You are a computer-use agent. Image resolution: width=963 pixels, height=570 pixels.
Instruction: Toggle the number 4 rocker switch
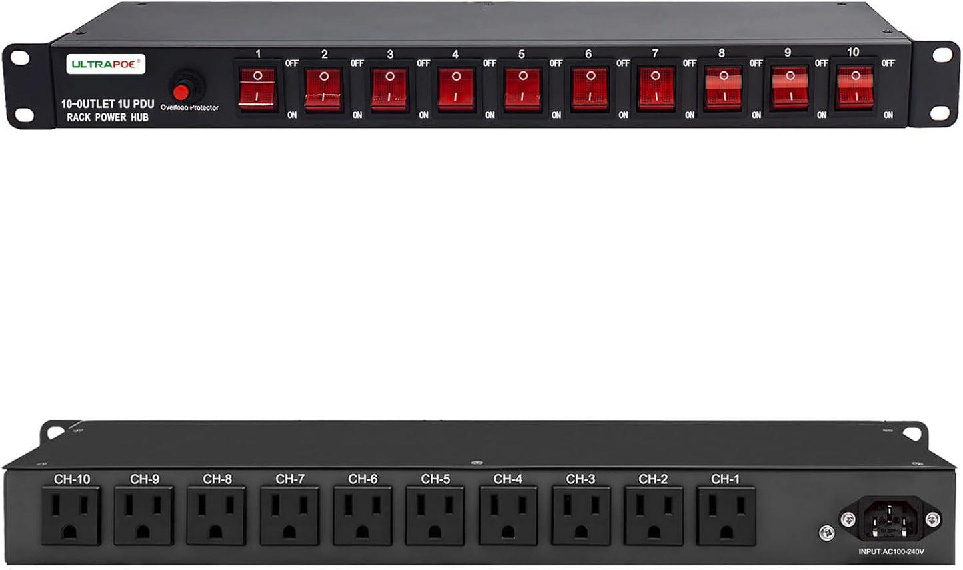click(455, 87)
